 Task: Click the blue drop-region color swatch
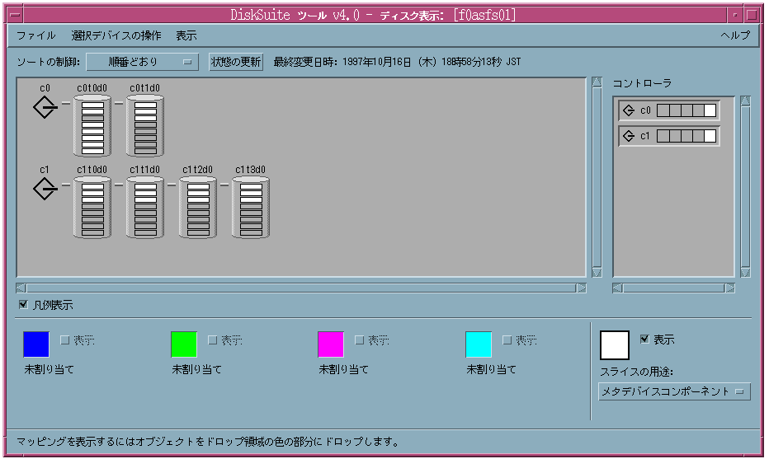coord(36,344)
